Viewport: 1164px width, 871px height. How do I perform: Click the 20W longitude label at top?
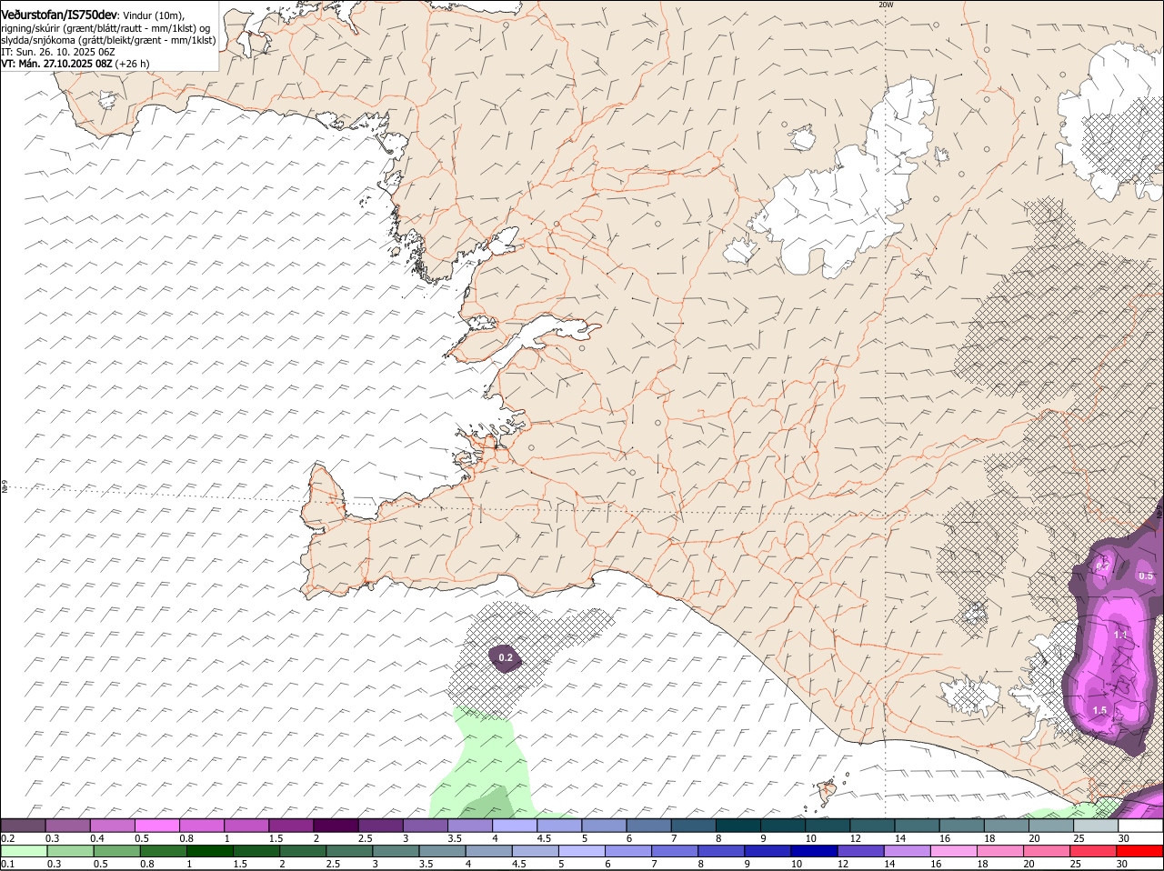tap(886, 5)
